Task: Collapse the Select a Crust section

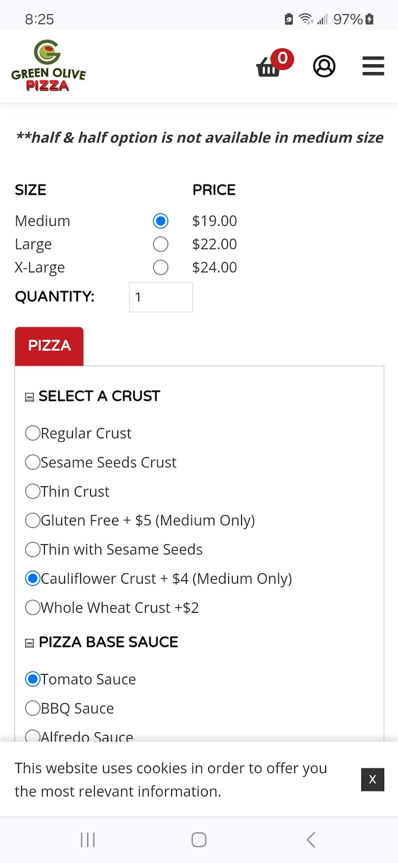Action: point(29,397)
